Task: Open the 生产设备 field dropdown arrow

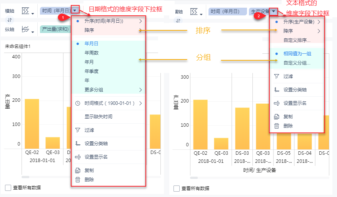Action: pos(274,11)
